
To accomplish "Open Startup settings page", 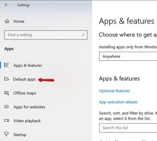I will [20, 135].
